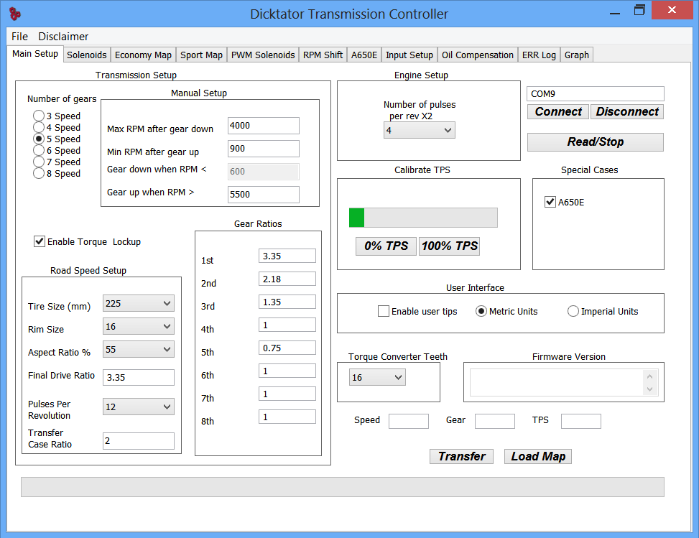Switch to the A650E tab
Screen dimensions: 699x538
pos(364,55)
